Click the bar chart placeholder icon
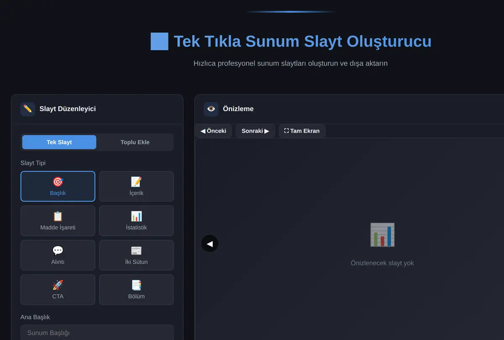 [x=382, y=235]
